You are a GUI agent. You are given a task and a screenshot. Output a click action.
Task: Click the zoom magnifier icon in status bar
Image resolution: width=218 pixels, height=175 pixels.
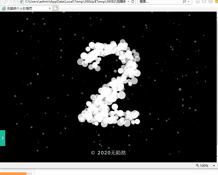(197, 165)
